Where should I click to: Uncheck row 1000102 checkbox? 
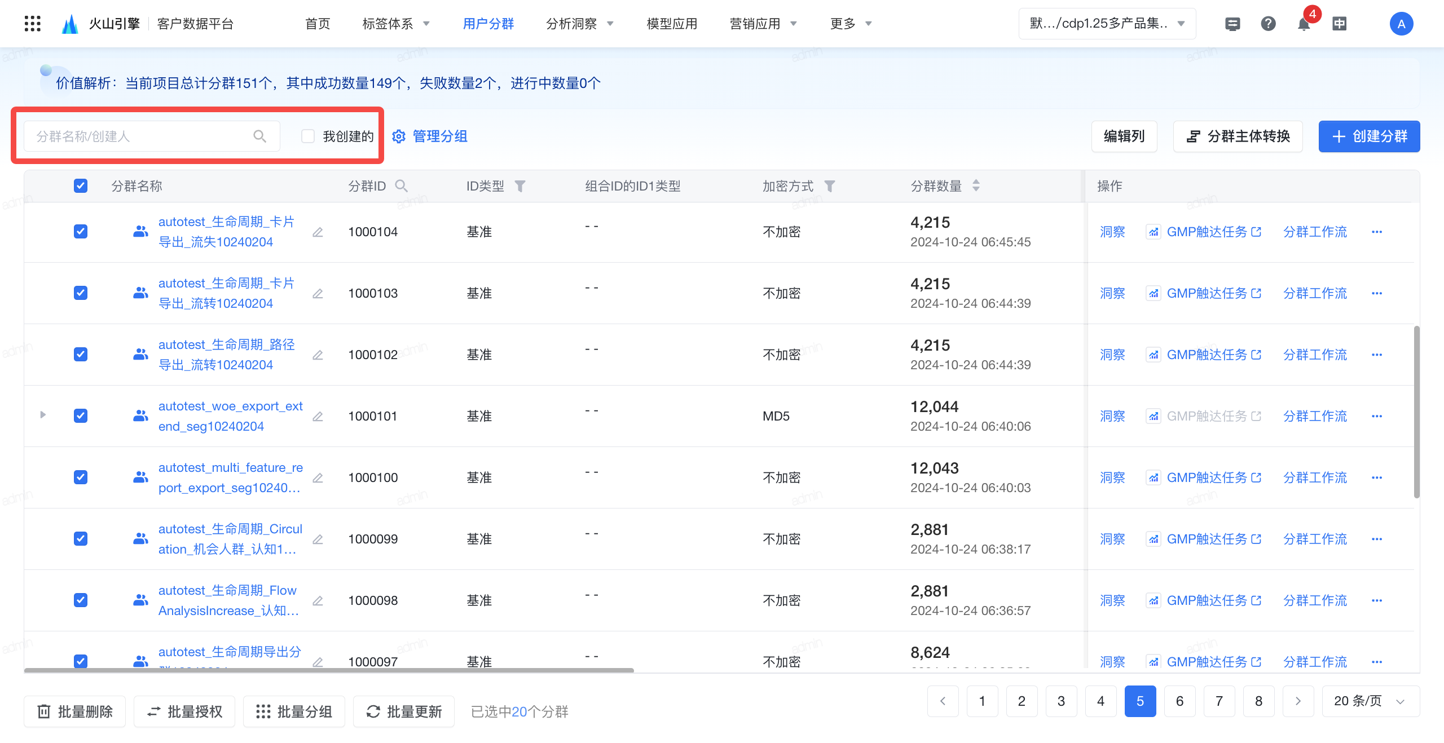point(81,355)
